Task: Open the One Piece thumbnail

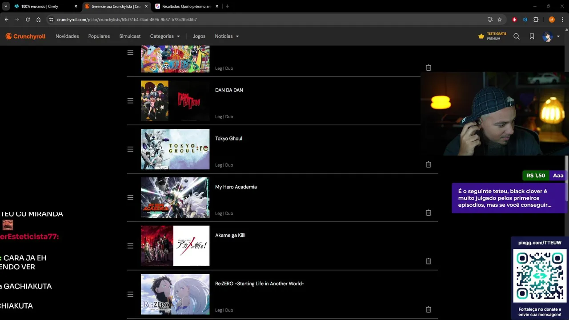Action: 175,59
